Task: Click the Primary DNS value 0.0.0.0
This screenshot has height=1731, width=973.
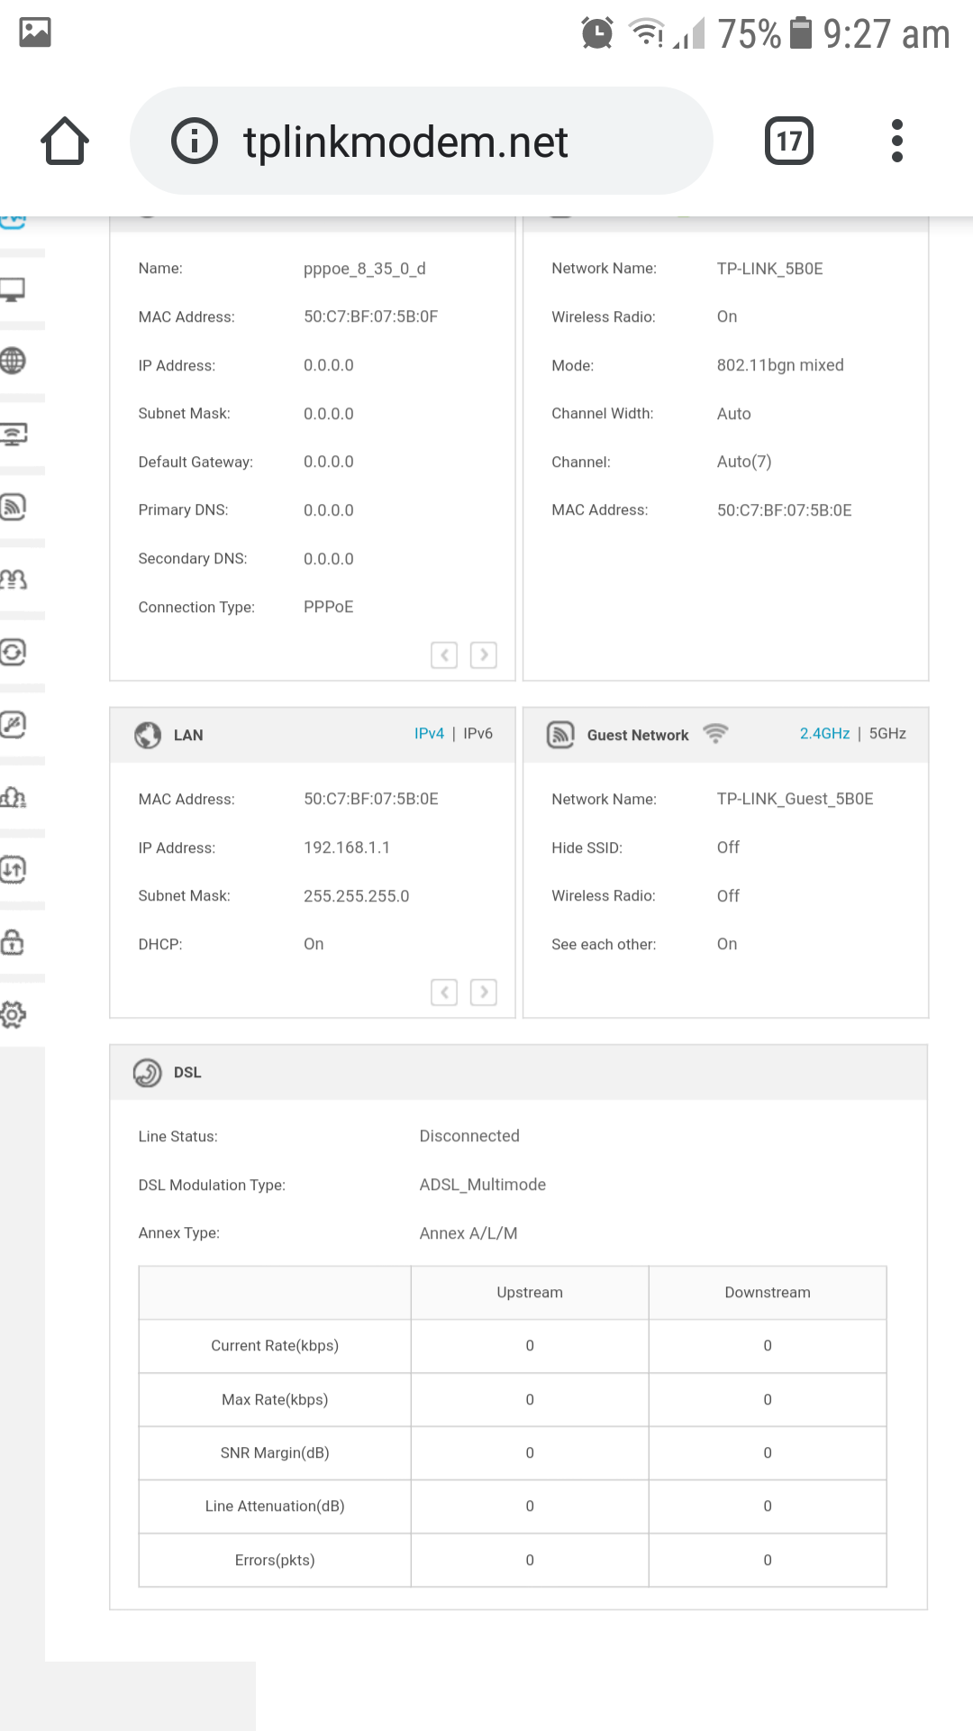Action: click(x=329, y=510)
